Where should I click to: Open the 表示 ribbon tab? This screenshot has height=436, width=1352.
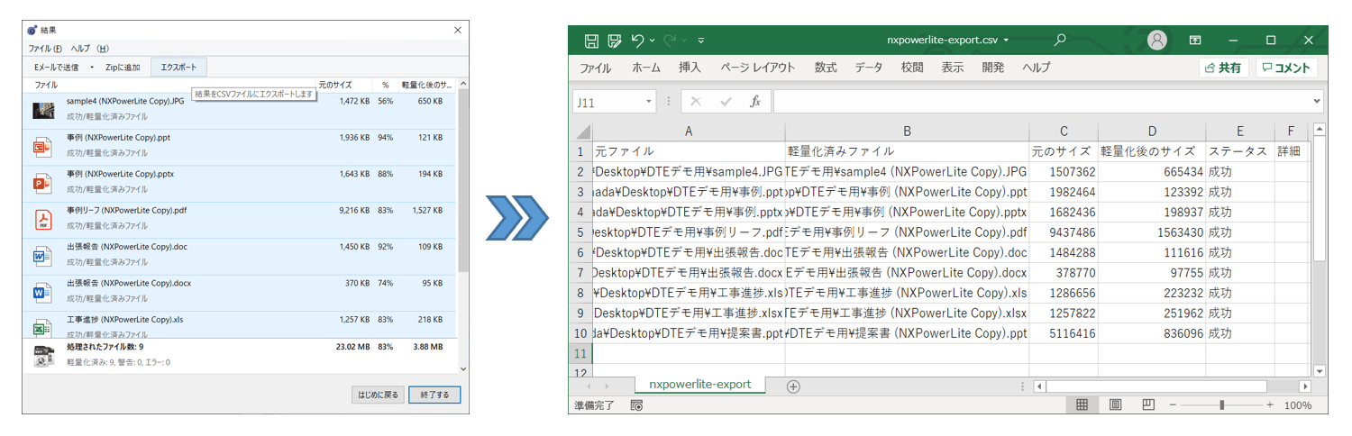953,68
